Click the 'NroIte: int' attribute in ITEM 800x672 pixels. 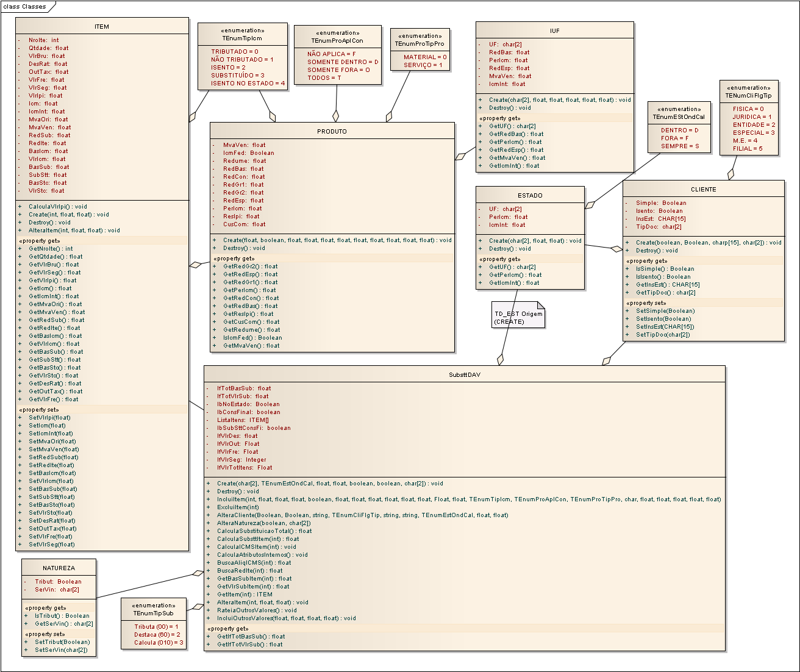pyautogui.click(x=44, y=40)
